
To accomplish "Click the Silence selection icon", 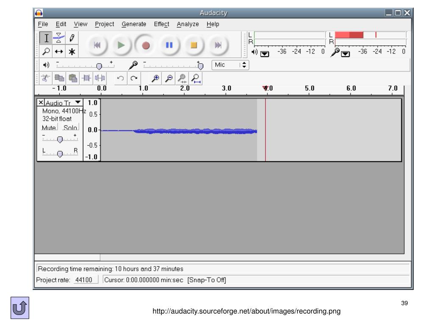I will [100, 78].
